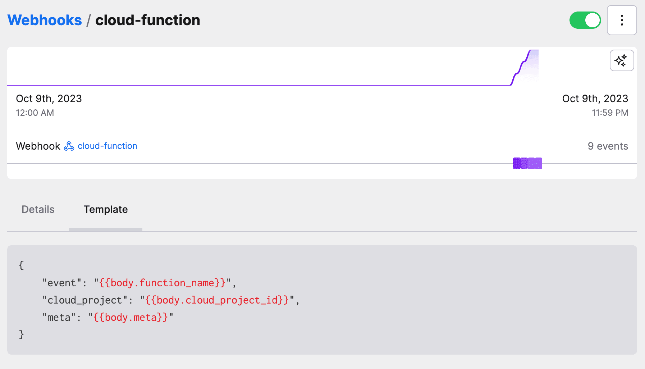Click the {{body.cloud_project_id}} template variable
The width and height of the screenshot is (645, 369).
(217, 300)
